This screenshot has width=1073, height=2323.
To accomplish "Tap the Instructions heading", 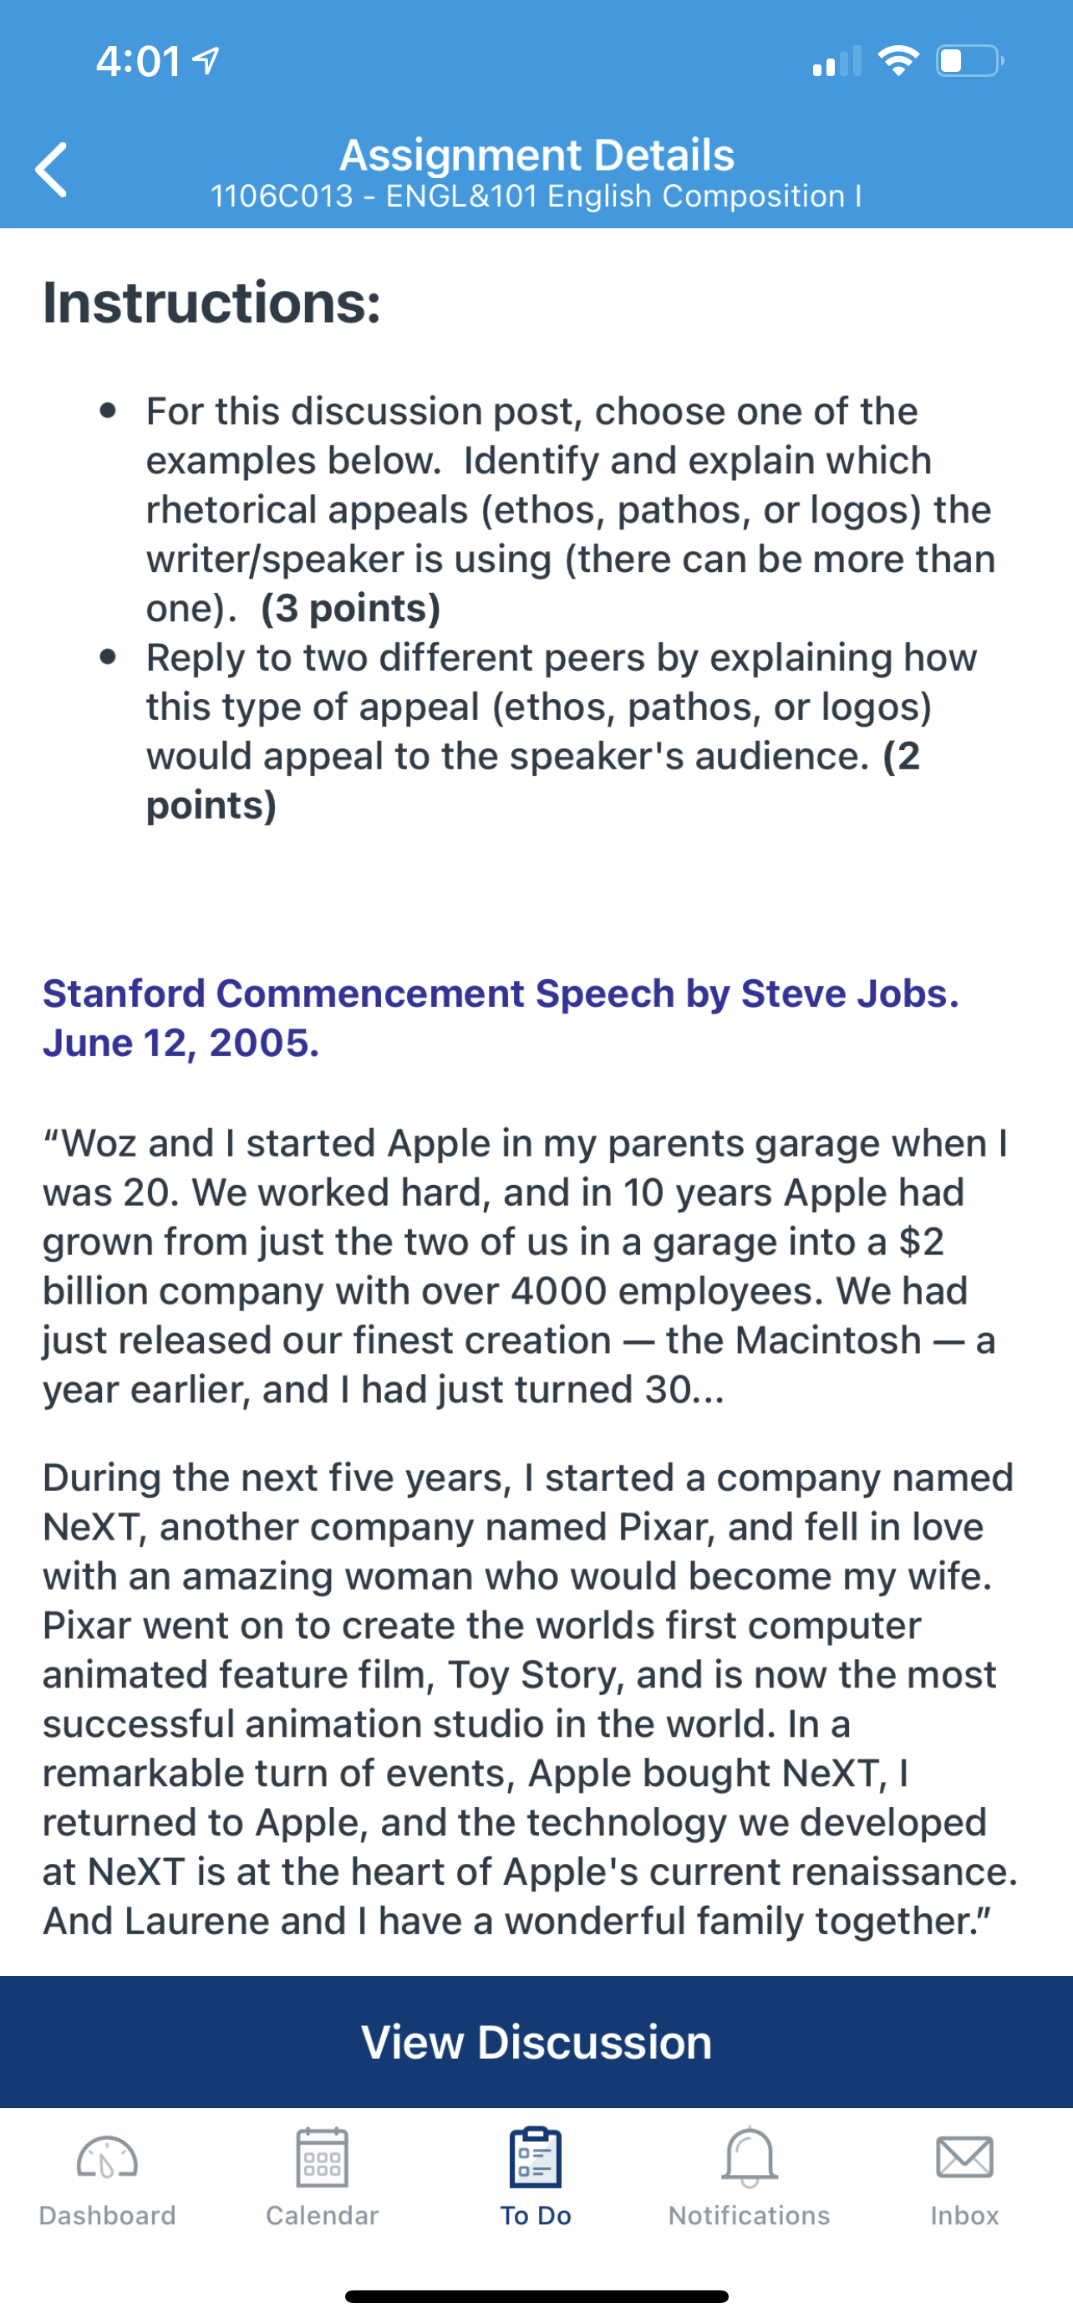I will pos(211,302).
